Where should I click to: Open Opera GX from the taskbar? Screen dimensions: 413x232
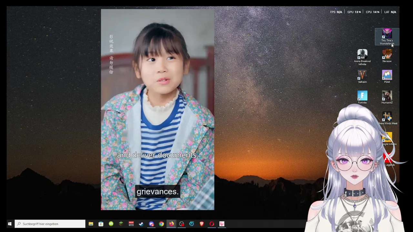click(x=212, y=224)
